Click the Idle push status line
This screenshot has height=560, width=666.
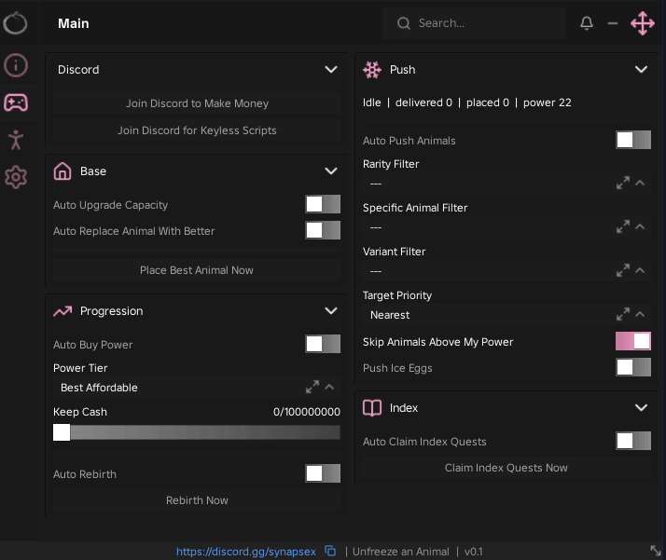[x=467, y=102]
